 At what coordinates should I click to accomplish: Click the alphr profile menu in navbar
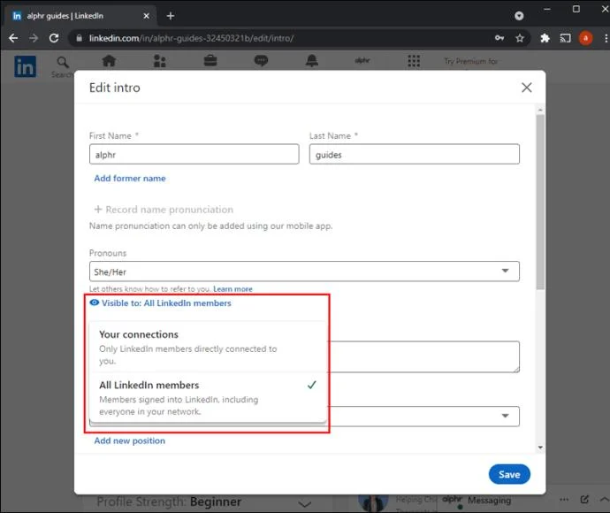(362, 61)
